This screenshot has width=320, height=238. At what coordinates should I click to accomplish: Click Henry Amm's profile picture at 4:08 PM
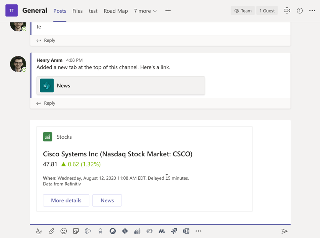18,64
